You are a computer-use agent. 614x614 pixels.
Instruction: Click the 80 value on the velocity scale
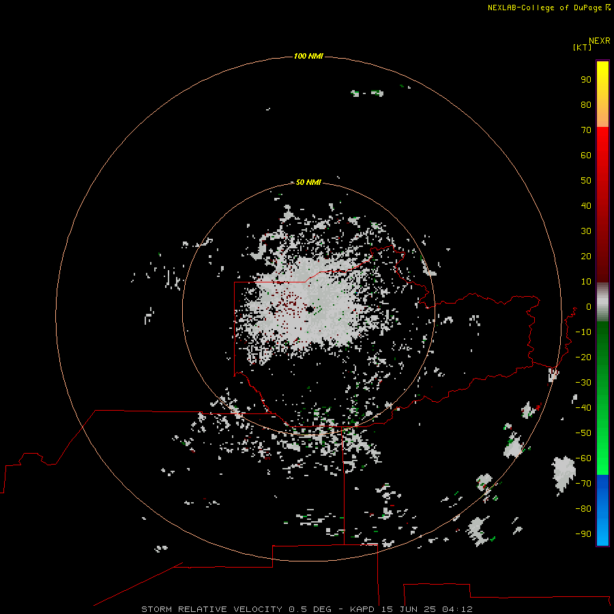click(x=586, y=104)
